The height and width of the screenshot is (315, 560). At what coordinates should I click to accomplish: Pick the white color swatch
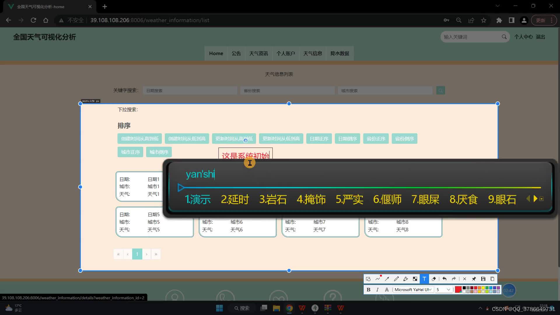click(464, 291)
